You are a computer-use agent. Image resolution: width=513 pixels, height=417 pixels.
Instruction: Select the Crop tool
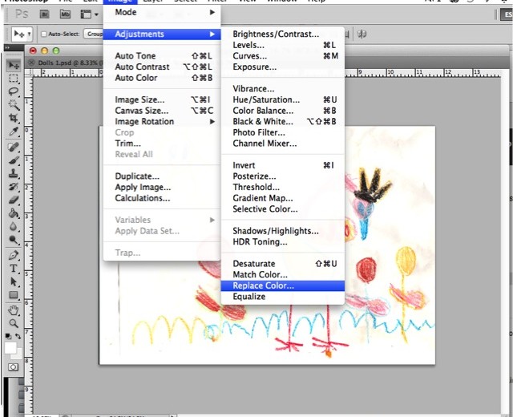[x=14, y=118]
